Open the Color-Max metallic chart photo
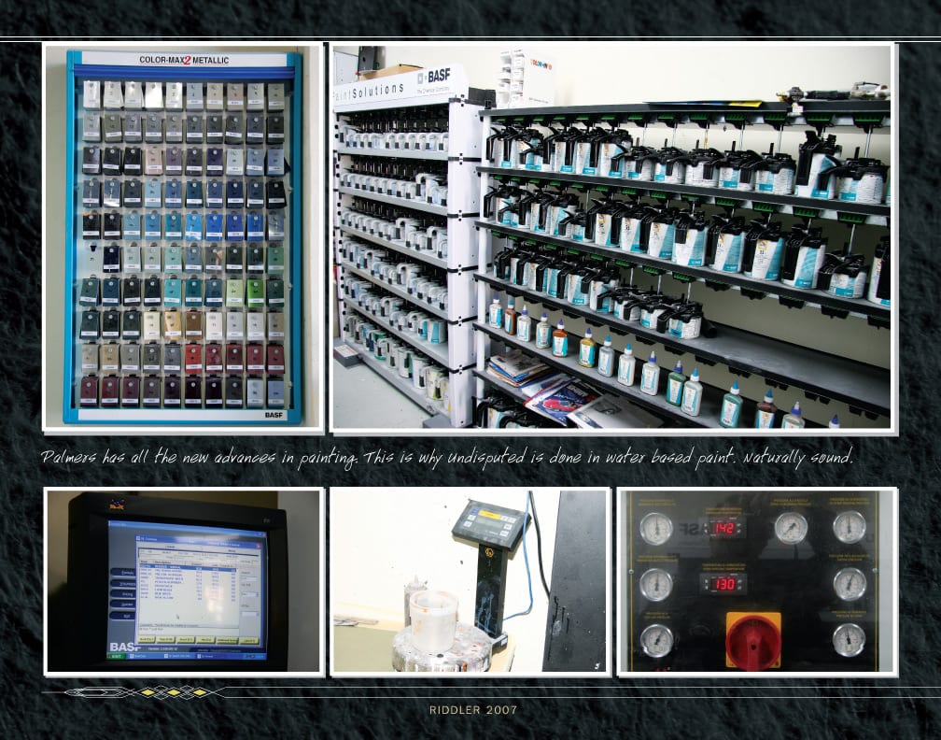 [x=183, y=237]
